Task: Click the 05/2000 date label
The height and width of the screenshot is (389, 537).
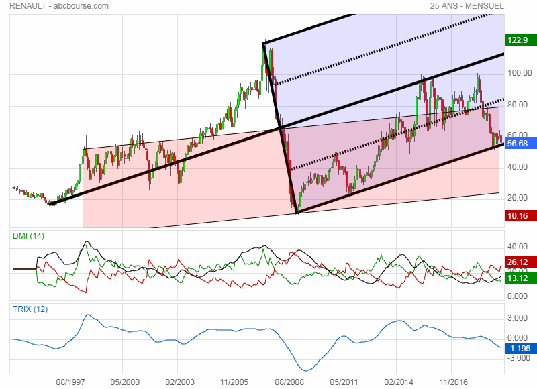Action: point(125,382)
